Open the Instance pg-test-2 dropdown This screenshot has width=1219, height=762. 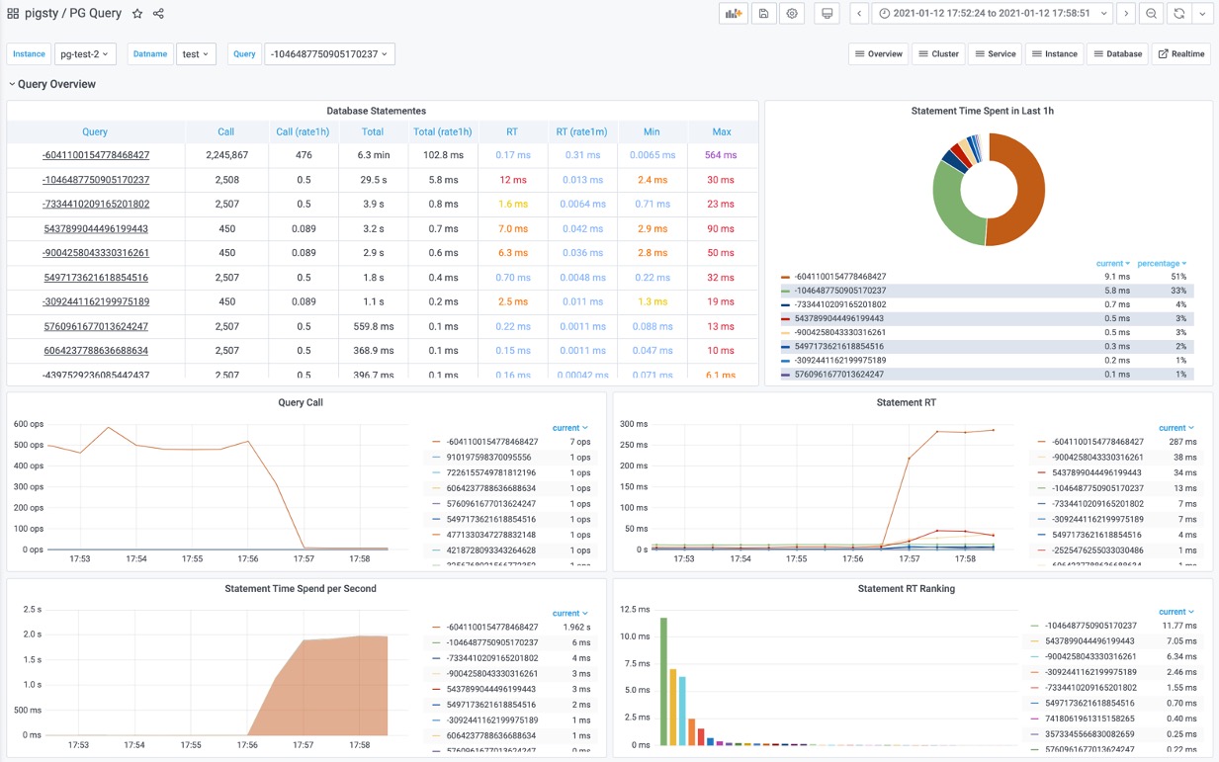pos(85,54)
